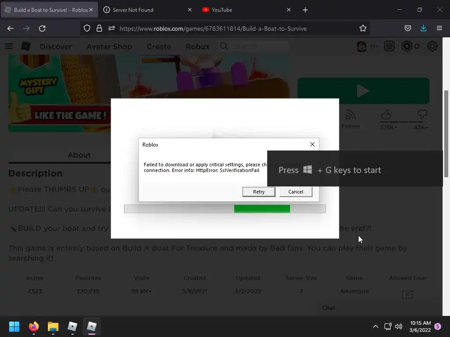
Task: Open the user avatar profile icon
Action: point(362,46)
